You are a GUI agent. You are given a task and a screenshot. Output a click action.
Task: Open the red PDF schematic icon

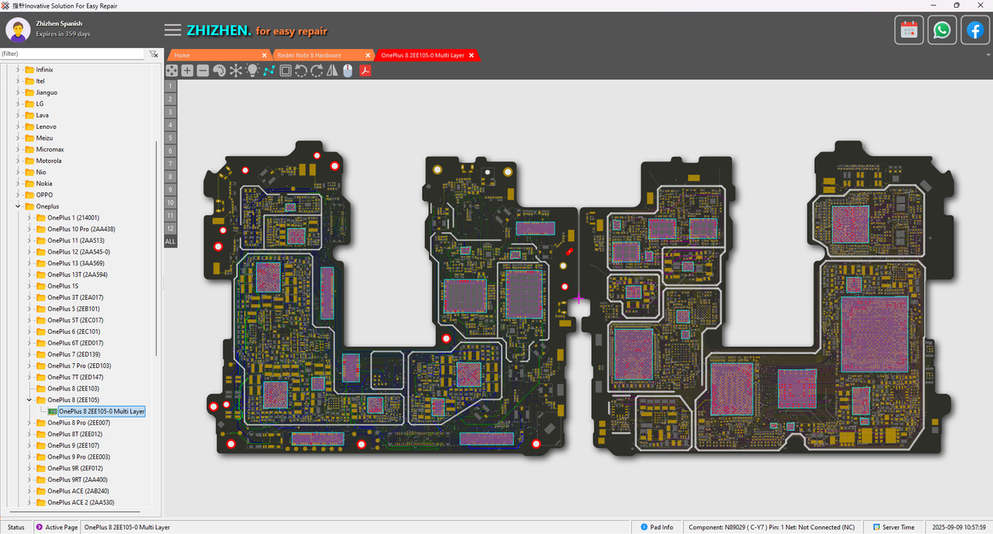tap(365, 71)
